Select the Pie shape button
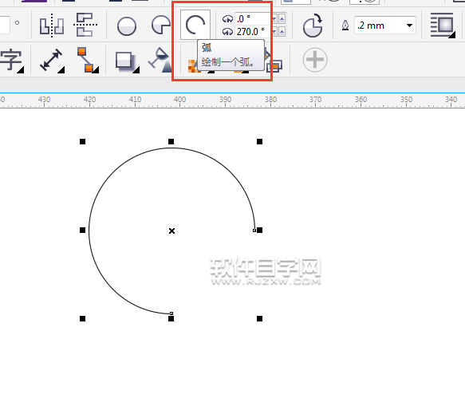This screenshot has height=406, width=465. (x=161, y=25)
